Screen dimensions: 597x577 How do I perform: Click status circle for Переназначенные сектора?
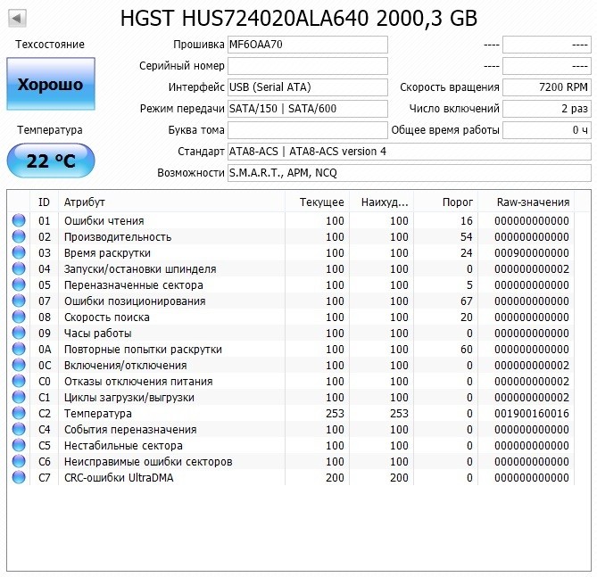[x=19, y=284]
